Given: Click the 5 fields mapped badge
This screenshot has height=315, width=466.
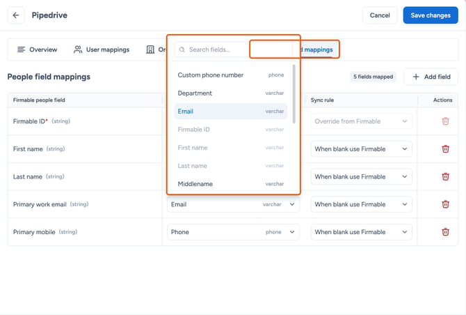Looking at the screenshot, I should (x=373, y=77).
